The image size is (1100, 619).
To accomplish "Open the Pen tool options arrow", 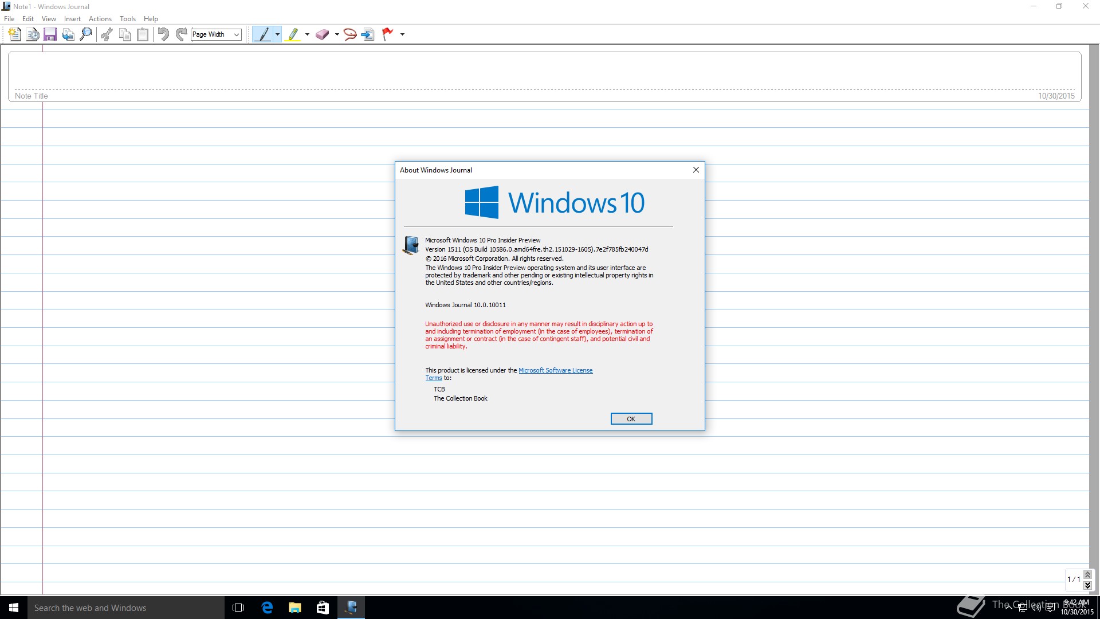I will 278,34.
